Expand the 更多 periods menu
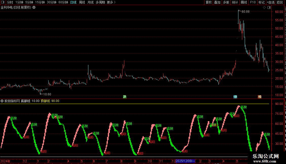286x164 pixels. [111, 2]
